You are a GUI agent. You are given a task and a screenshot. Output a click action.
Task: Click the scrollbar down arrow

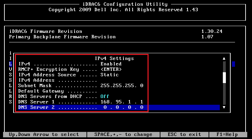click(224, 107)
